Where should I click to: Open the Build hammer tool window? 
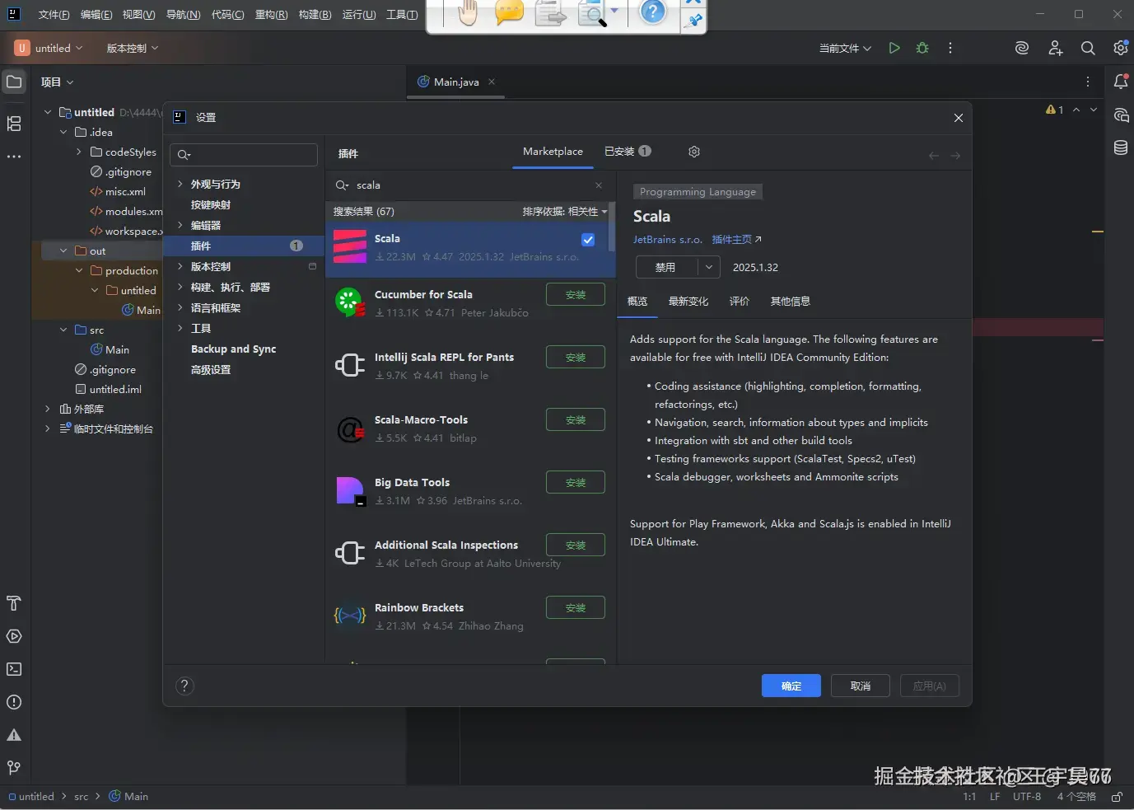coord(14,603)
